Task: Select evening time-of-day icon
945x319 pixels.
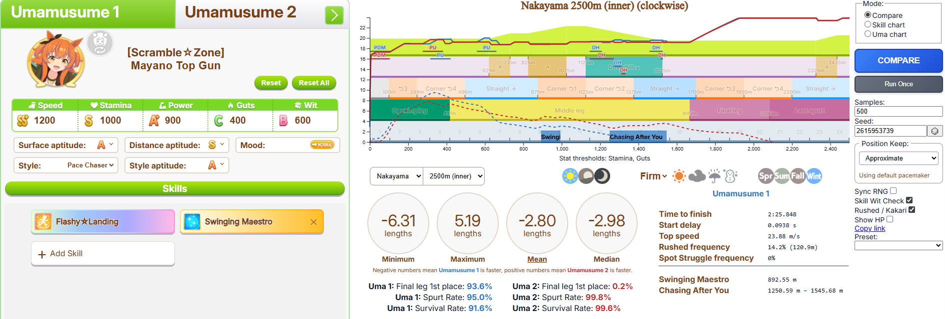Action: click(x=586, y=176)
